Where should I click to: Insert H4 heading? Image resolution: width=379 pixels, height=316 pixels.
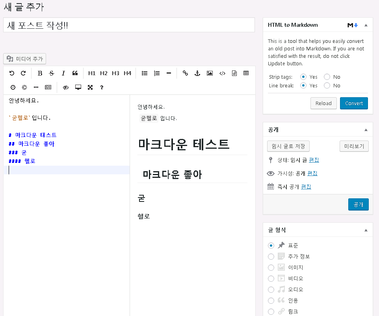(127, 73)
